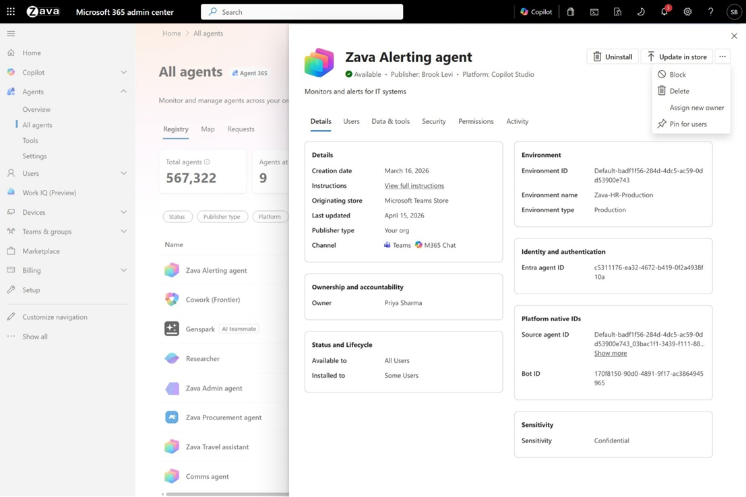
Task: Toggle dark mode moon icon
Action: 641,12
